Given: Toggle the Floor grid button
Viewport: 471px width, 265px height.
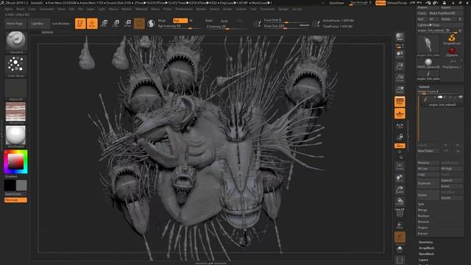Looking at the screenshot, I should pos(400,113).
